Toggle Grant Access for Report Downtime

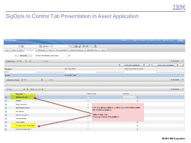[88, 104]
